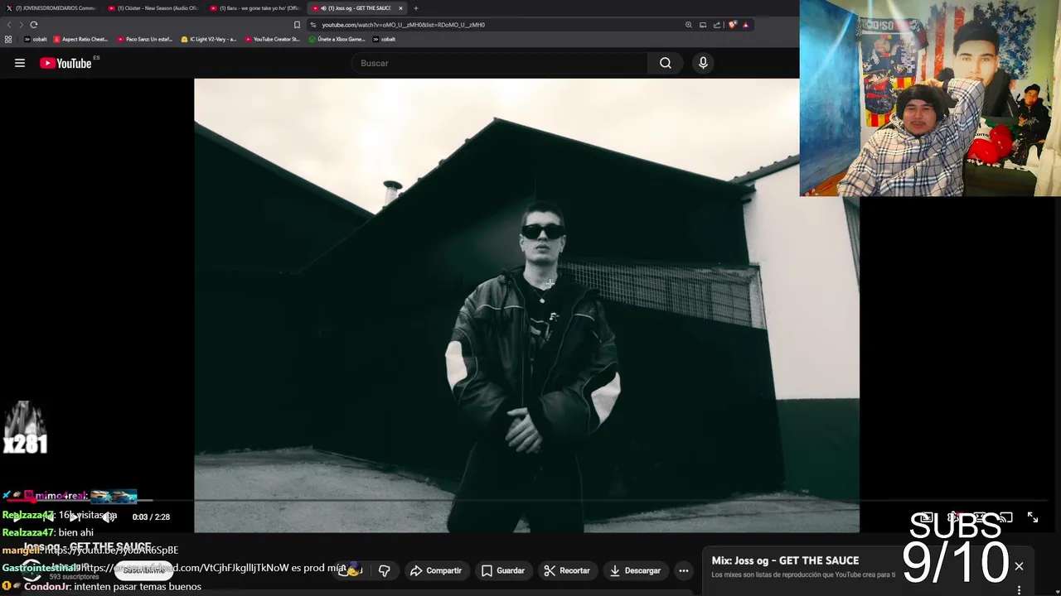
Task: Click the dislike thumbs-down button
Action: (x=384, y=570)
